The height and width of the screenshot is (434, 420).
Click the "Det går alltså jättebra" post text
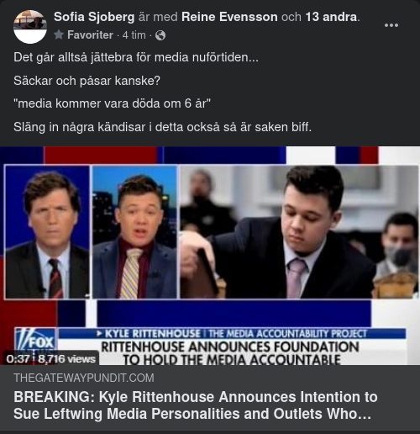(x=136, y=57)
